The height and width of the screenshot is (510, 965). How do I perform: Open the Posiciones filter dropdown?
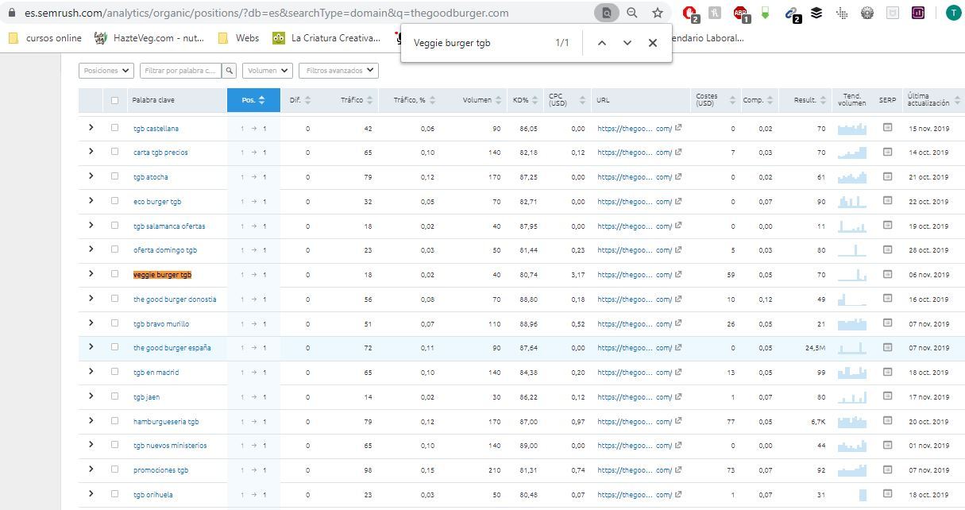coord(106,71)
